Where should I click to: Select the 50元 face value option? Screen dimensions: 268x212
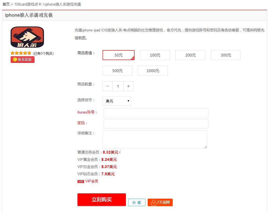tap(118, 55)
